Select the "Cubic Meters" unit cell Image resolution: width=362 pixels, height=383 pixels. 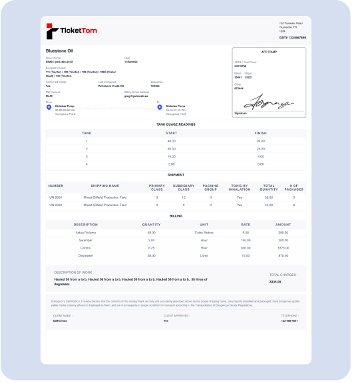(204, 233)
